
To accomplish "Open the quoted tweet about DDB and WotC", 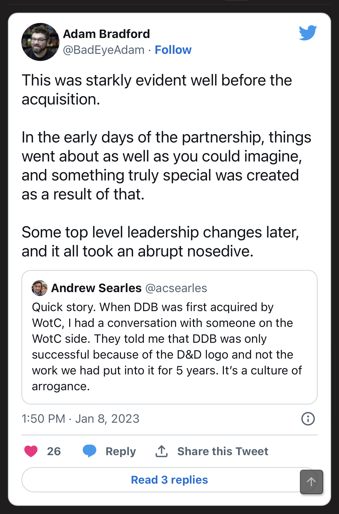I will (166, 346).
